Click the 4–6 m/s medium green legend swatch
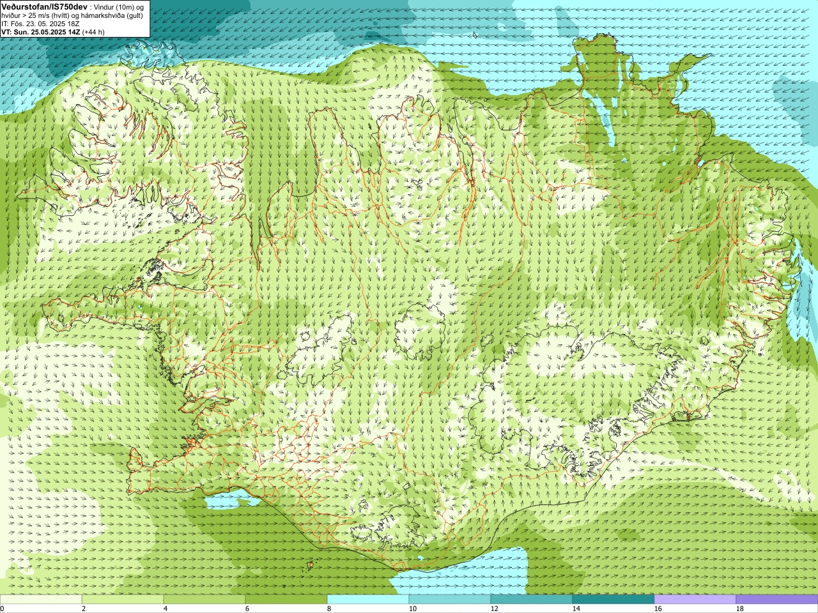Viewport: 818px width, 613px height. point(204,600)
